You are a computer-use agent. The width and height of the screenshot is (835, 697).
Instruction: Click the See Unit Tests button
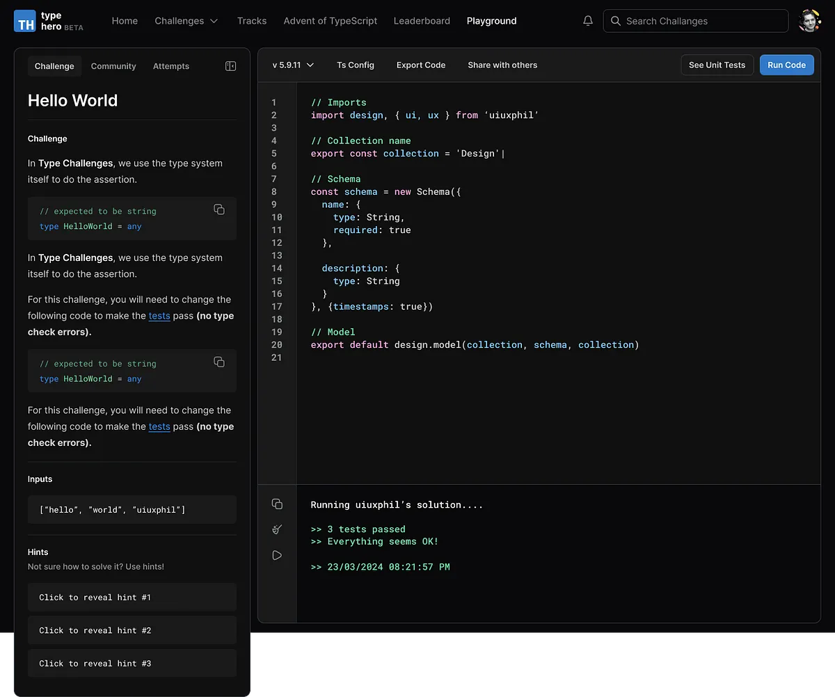click(717, 65)
